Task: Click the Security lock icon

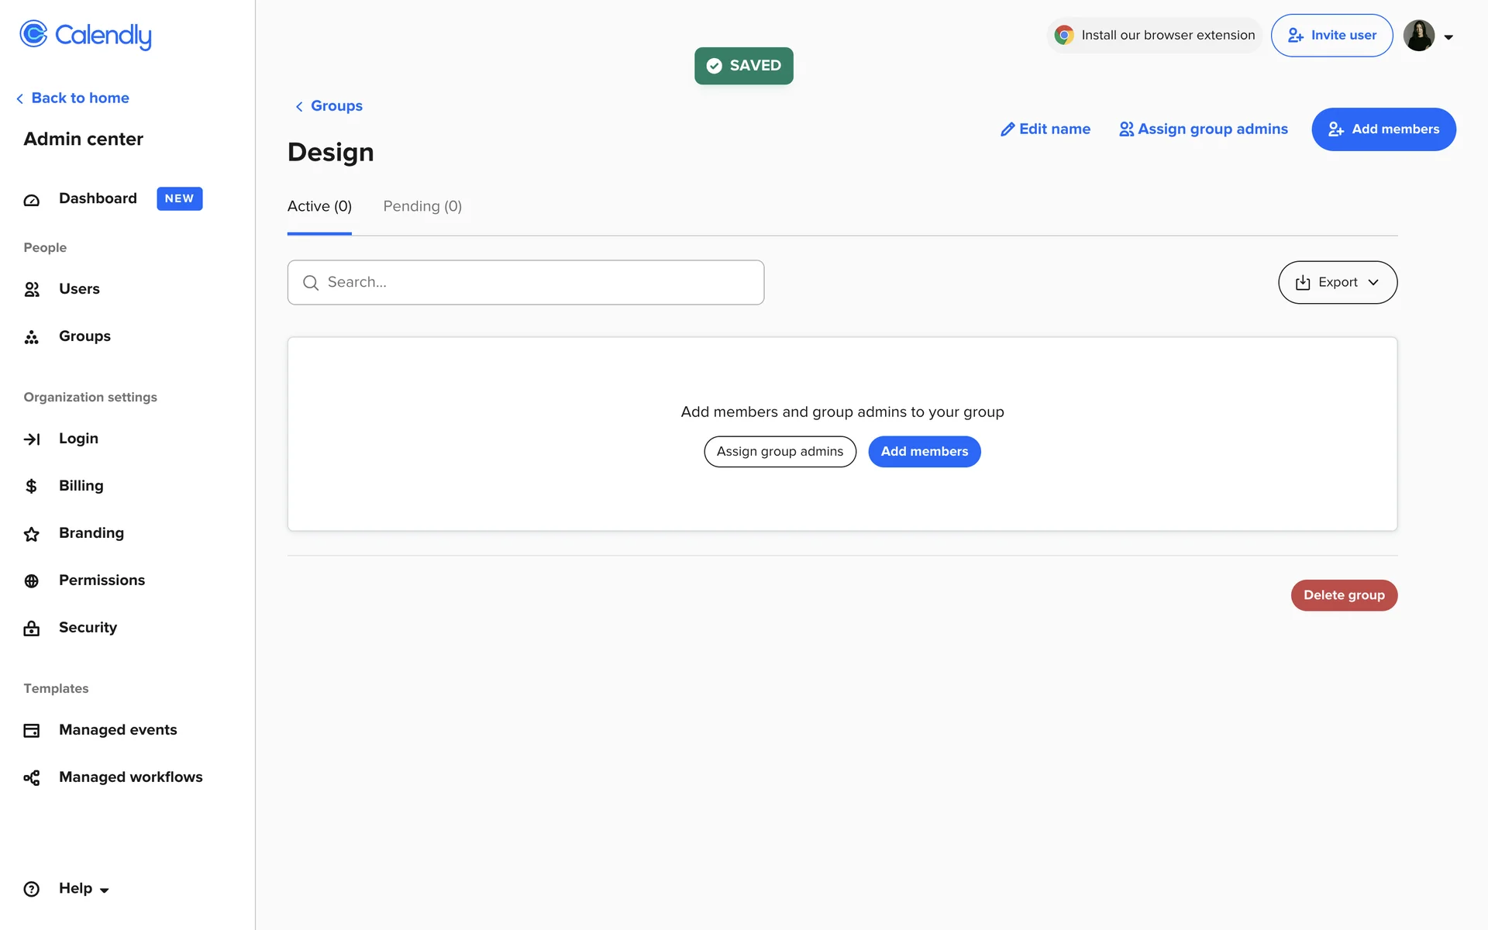Action: [32, 629]
